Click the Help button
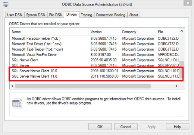This screenshot has width=194, height=135. pos(177,127)
